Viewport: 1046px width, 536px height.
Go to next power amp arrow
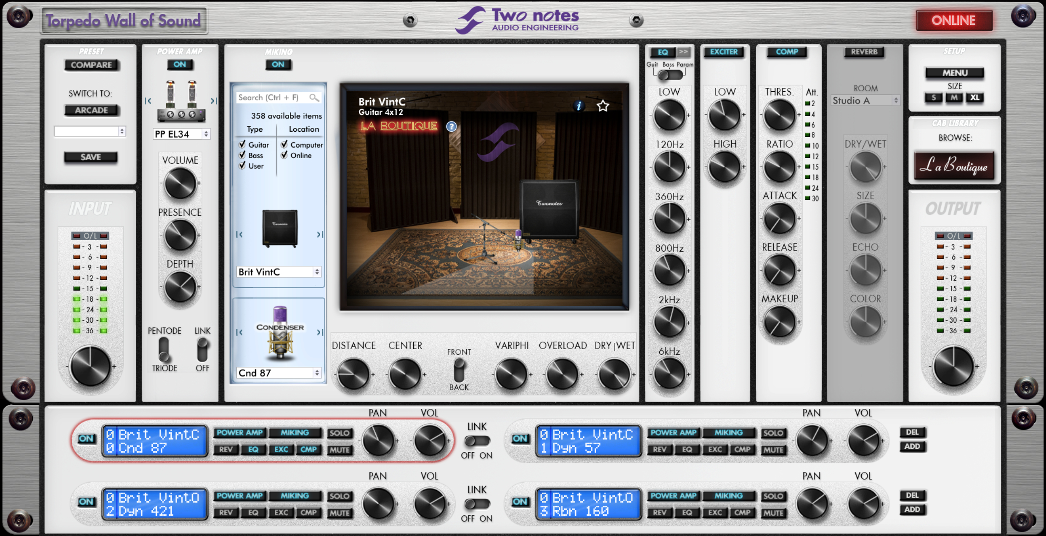point(214,101)
